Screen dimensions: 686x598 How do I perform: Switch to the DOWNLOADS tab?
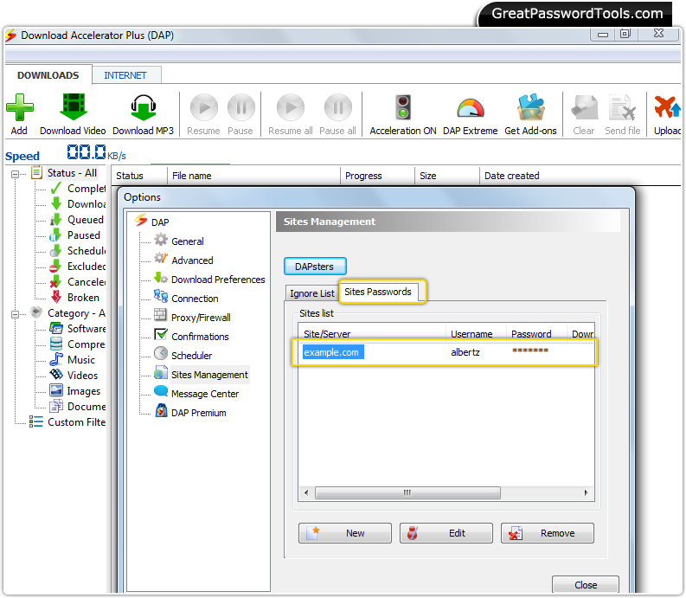pos(48,75)
